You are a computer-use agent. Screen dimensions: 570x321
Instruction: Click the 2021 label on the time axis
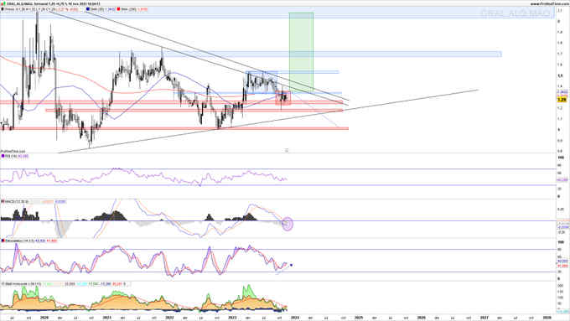pyautogui.click(x=107, y=318)
